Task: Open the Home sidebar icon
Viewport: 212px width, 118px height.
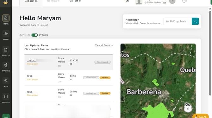Action: click(x=6, y=18)
